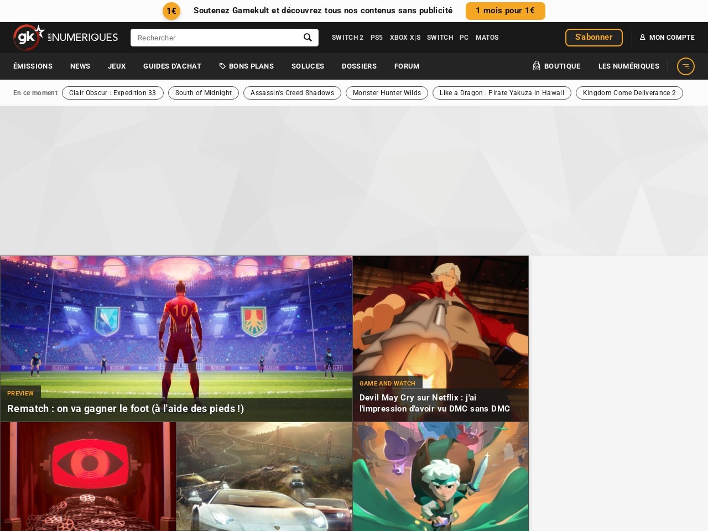708x531 pixels.
Task: Select 'Clair Obscur : Expedition 33' tag
Action: click(x=113, y=93)
